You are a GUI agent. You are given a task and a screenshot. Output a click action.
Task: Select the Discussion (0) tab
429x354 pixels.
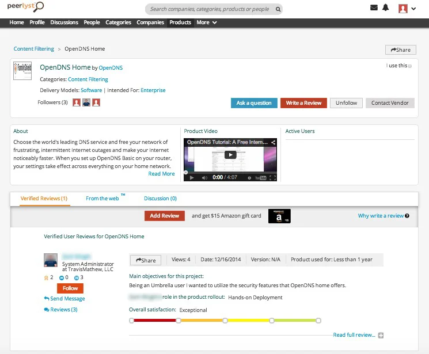coord(160,199)
